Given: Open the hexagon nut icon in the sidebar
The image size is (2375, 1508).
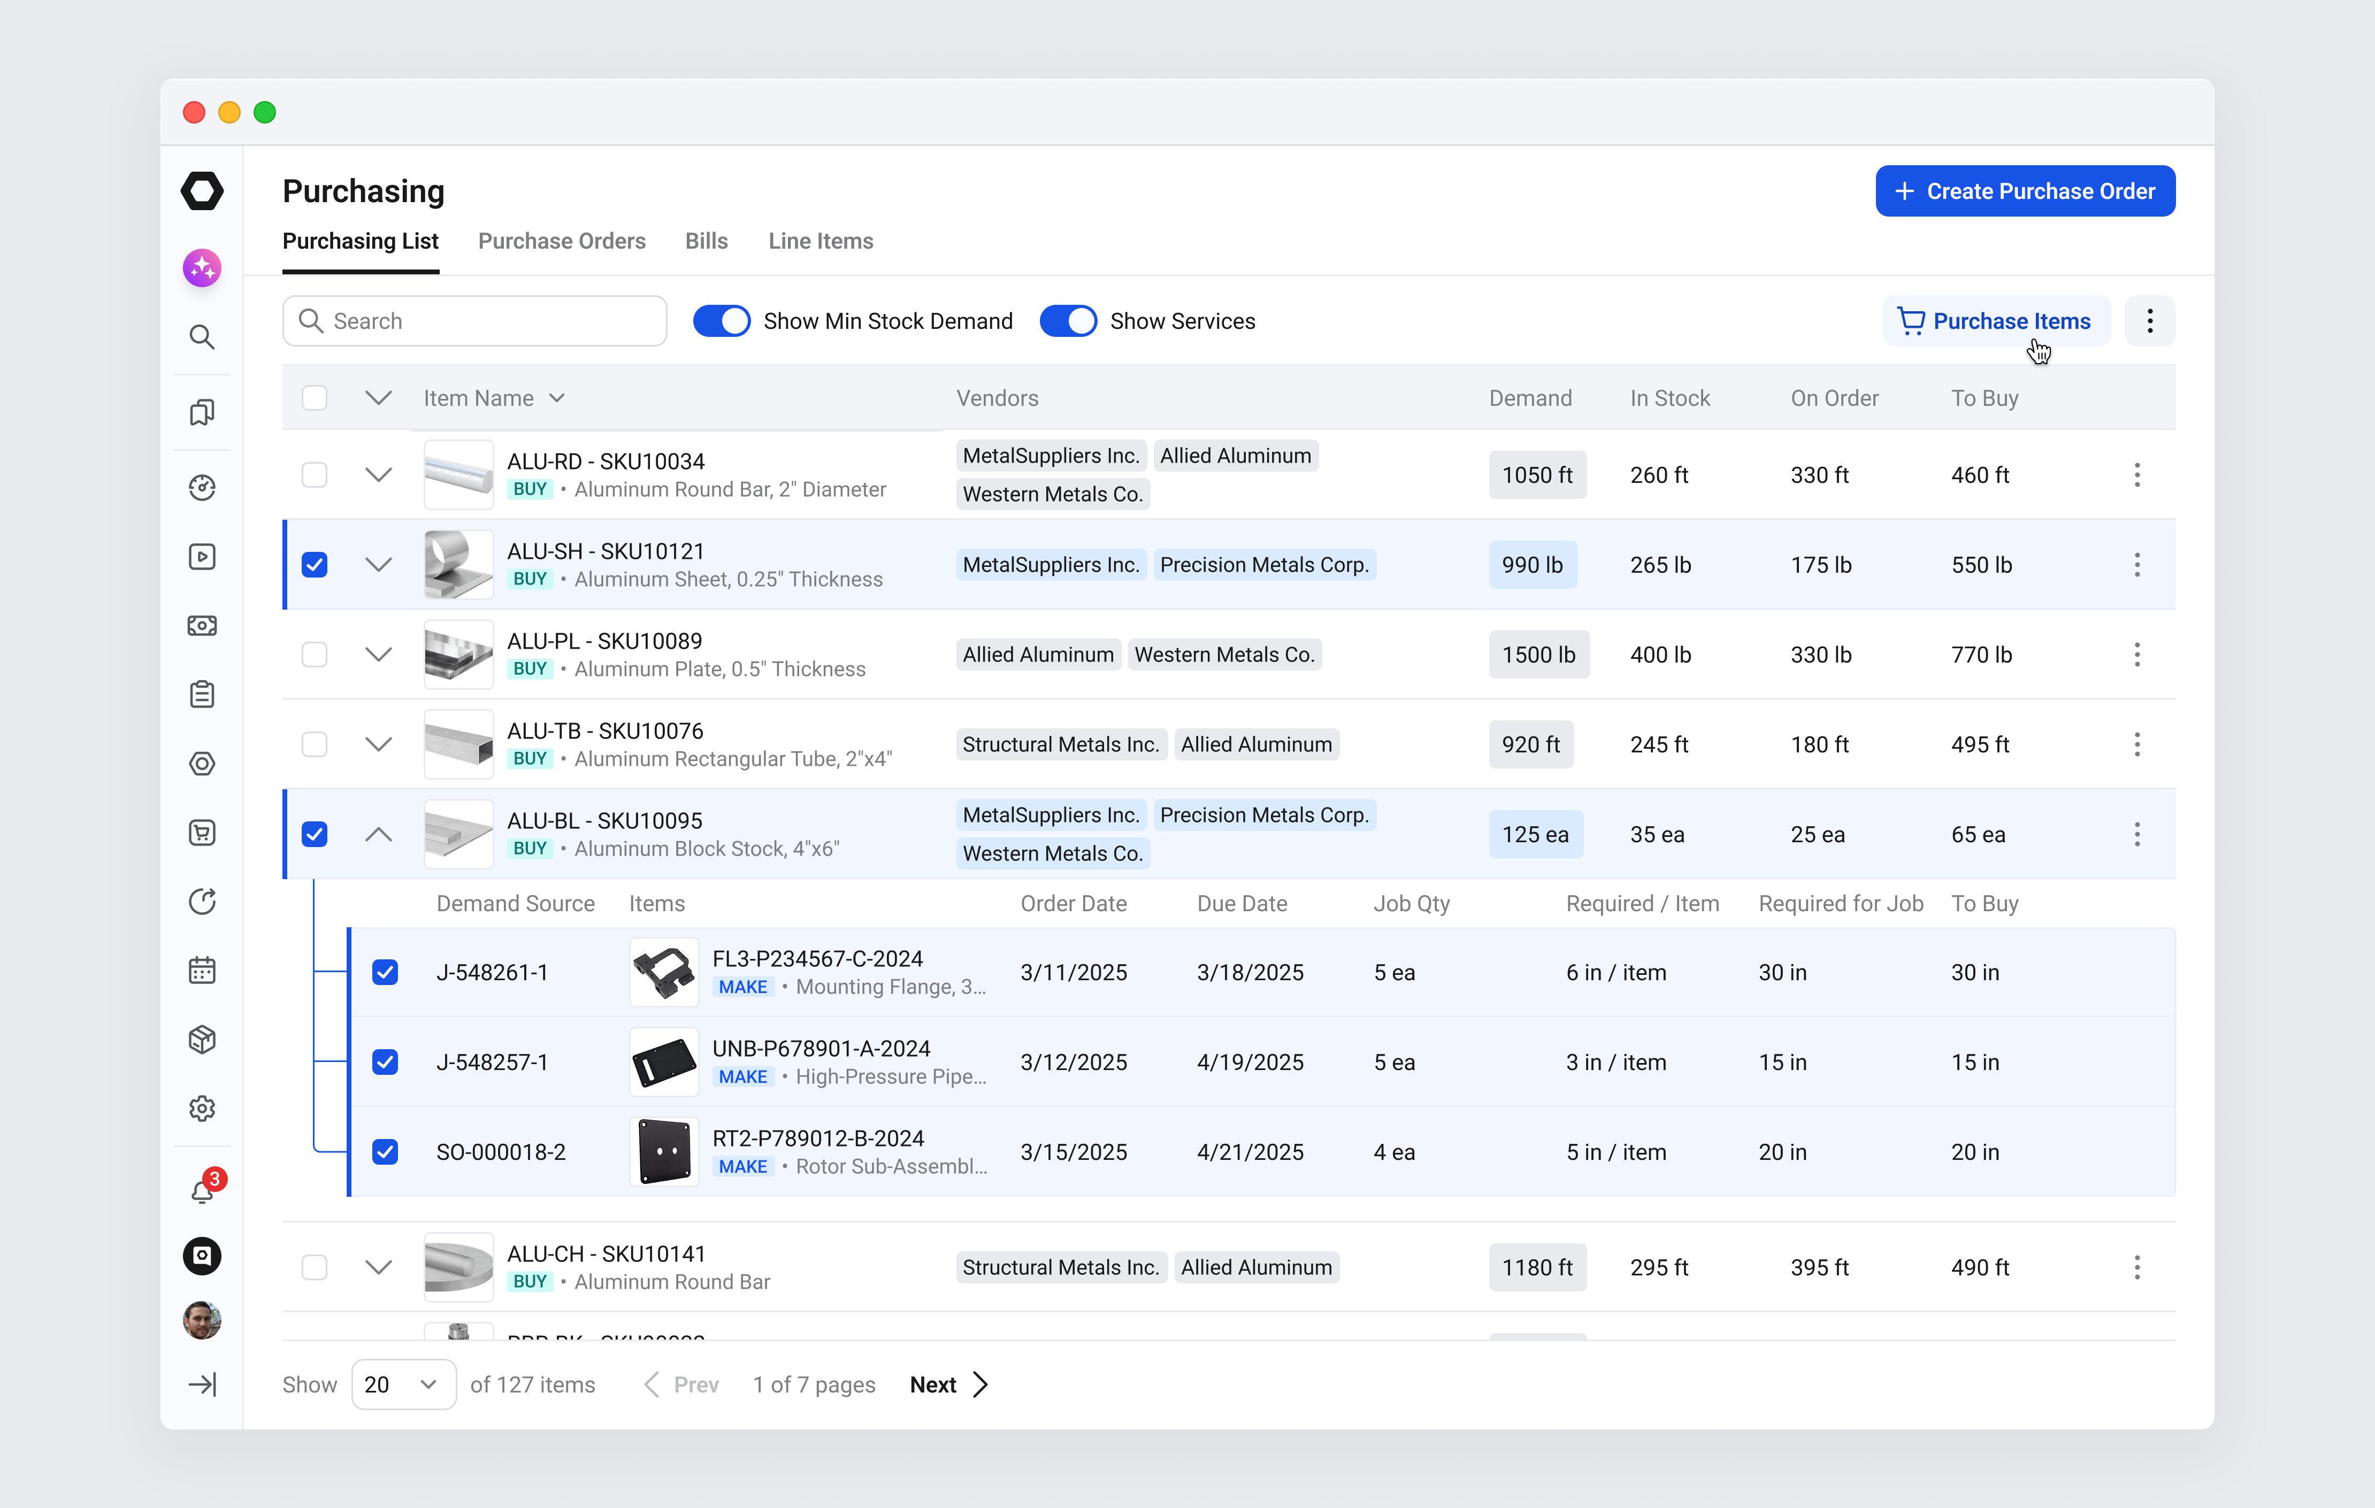Looking at the screenshot, I should 202,764.
